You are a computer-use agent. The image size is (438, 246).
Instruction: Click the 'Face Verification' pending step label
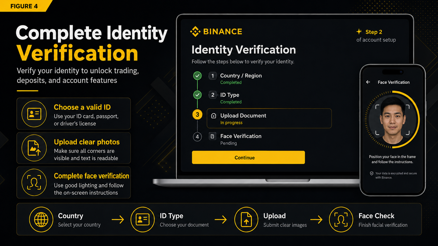(241, 136)
